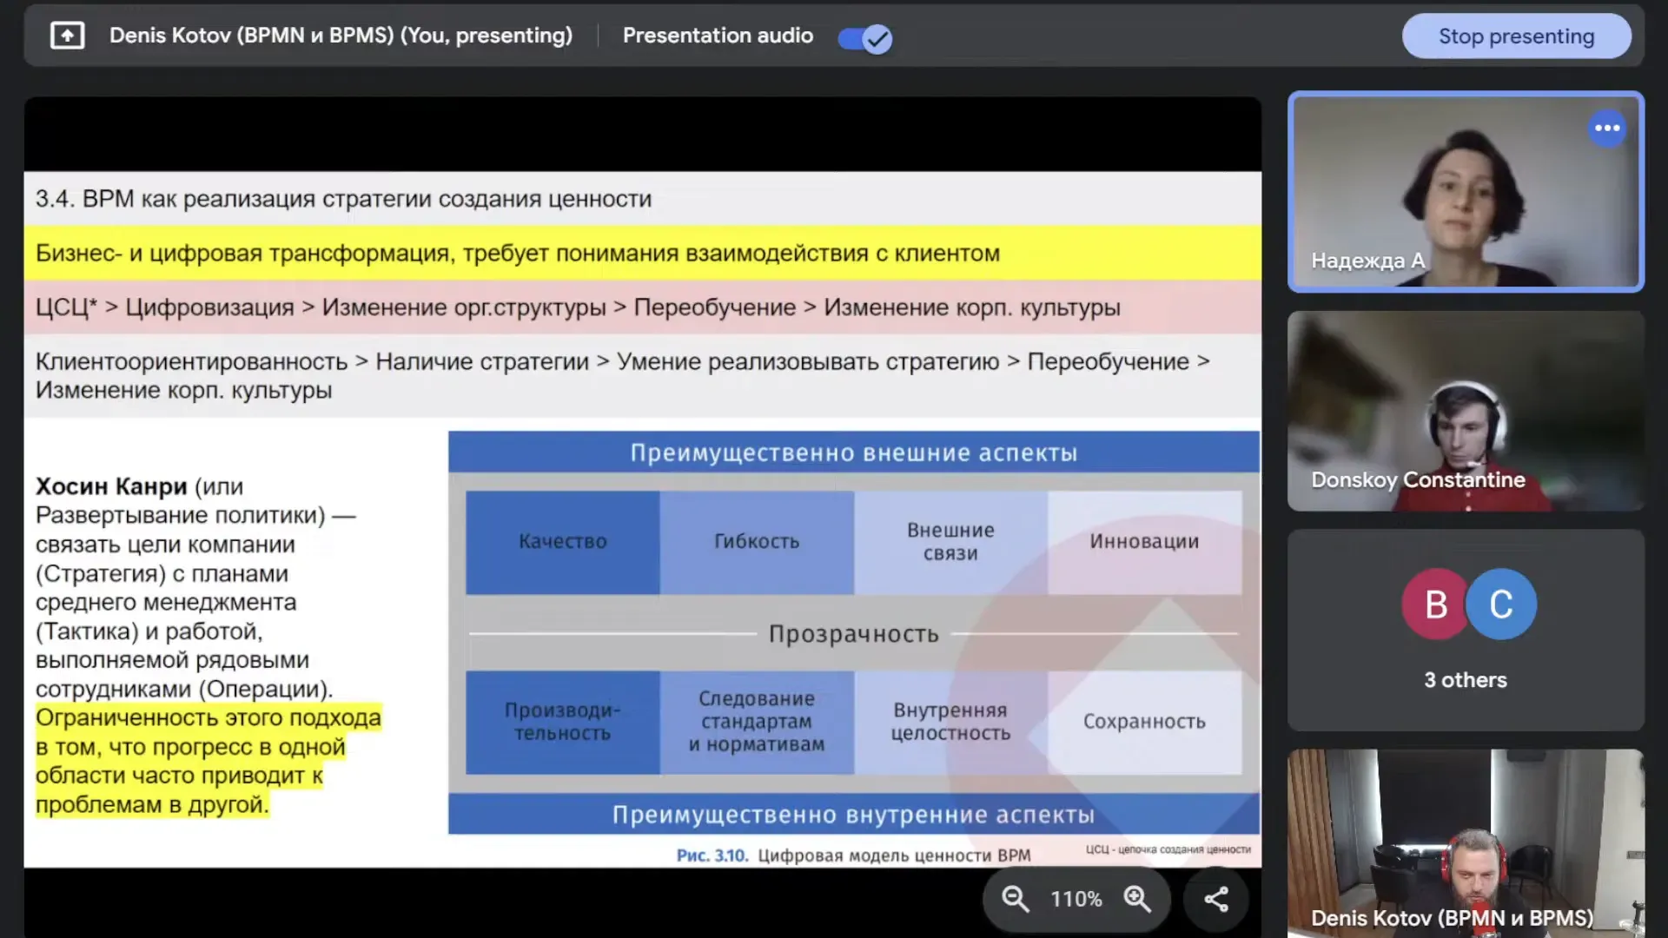Image resolution: width=1668 pixels, height=938 pixels.
Task: Click the B participant avatar
Action: (1435, 604)
